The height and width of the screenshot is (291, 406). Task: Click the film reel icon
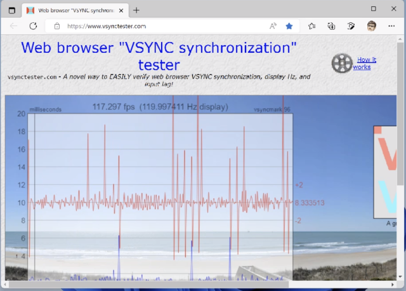click(341, 63)
